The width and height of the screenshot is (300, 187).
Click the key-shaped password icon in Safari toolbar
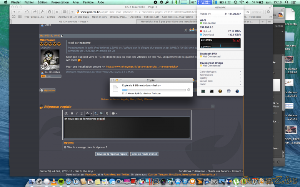point(42,12)
